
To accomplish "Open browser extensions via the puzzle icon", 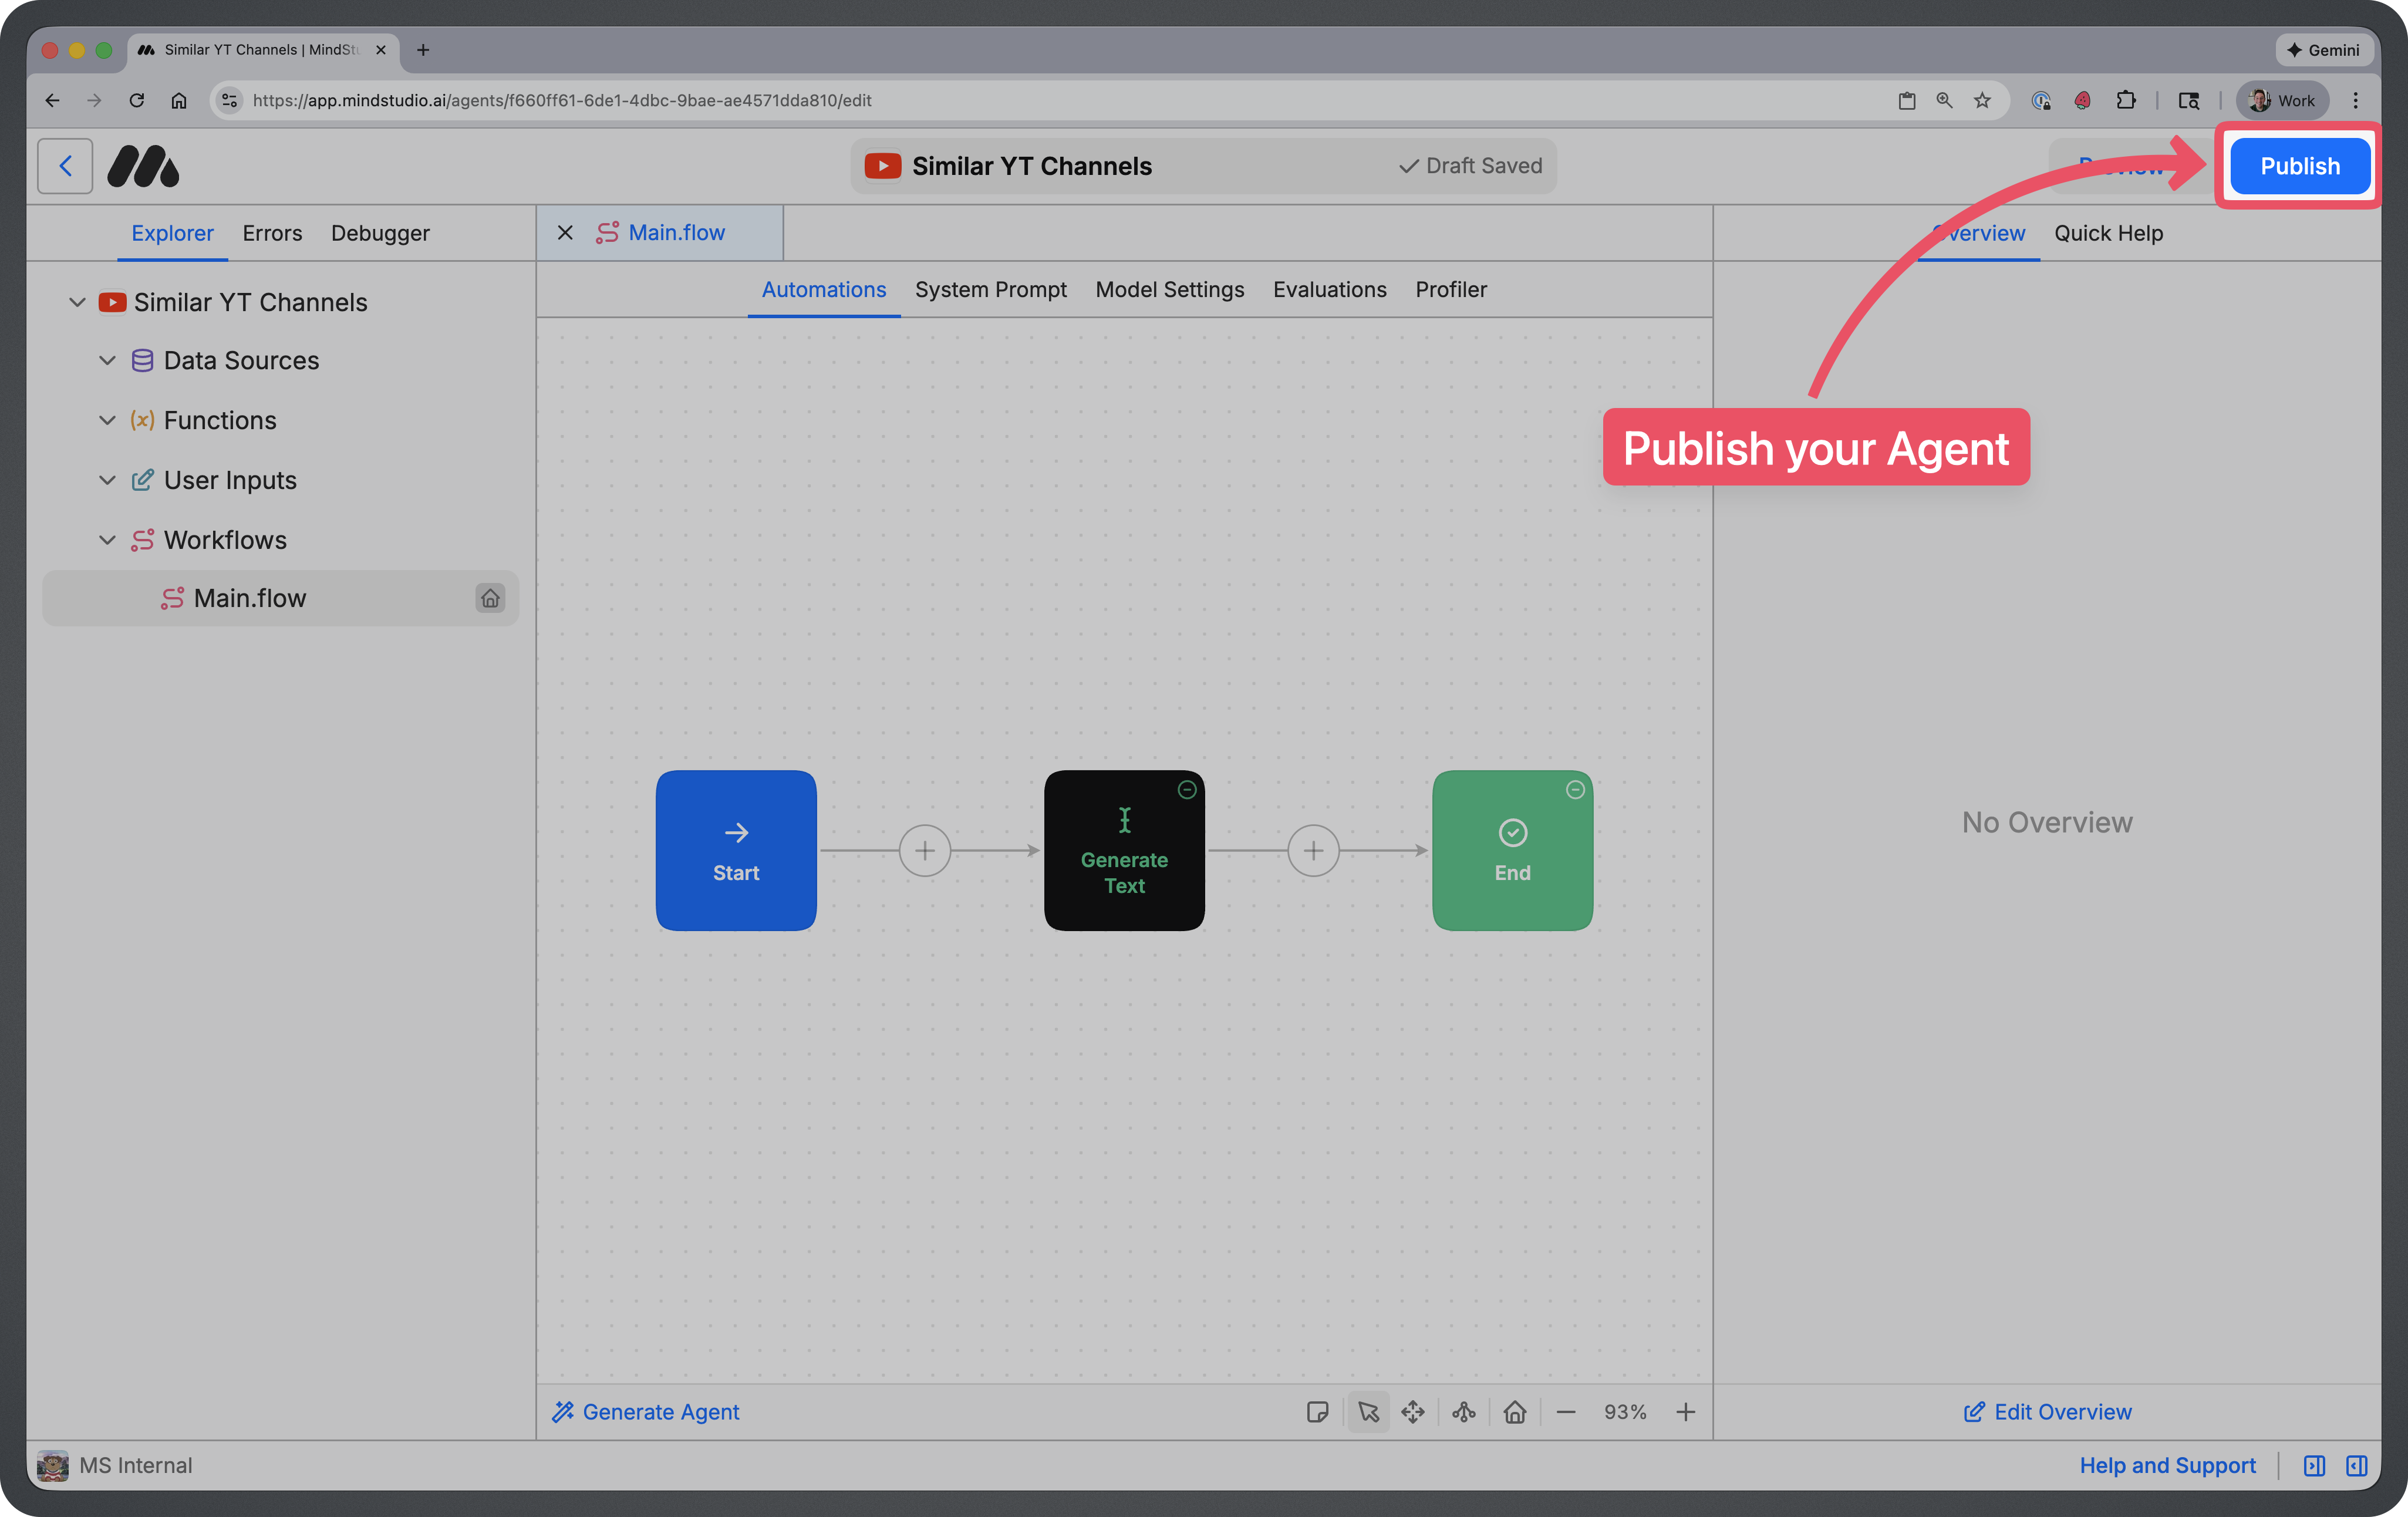I will (2127, 100).
